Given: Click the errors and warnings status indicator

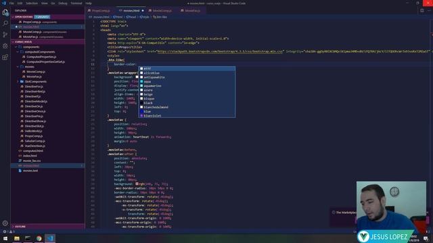Looking at the screenshot, I should pos(8,232).
